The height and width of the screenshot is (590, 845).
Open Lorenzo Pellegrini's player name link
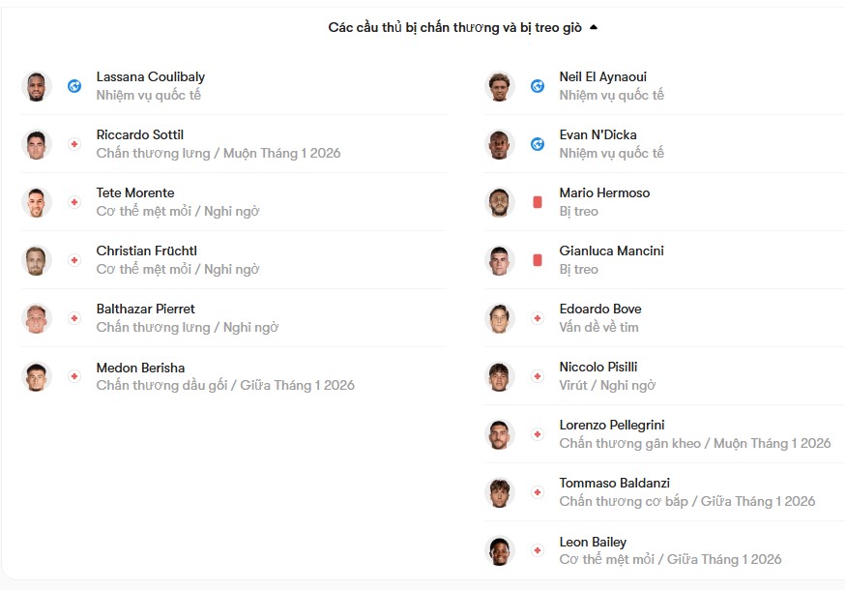612,425
